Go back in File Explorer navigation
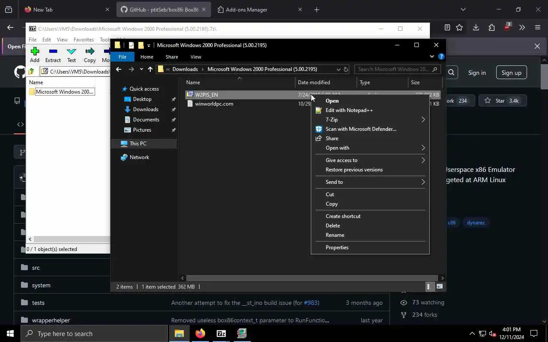The width and height of the screenshot is (548, 342). [x=119, y=69]
